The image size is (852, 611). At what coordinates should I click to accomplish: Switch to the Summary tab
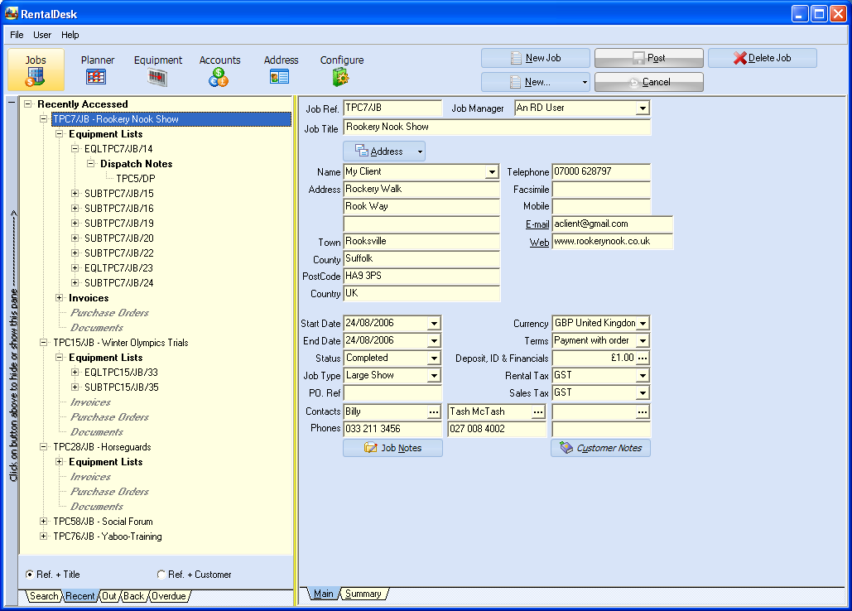tap(363, 594)
